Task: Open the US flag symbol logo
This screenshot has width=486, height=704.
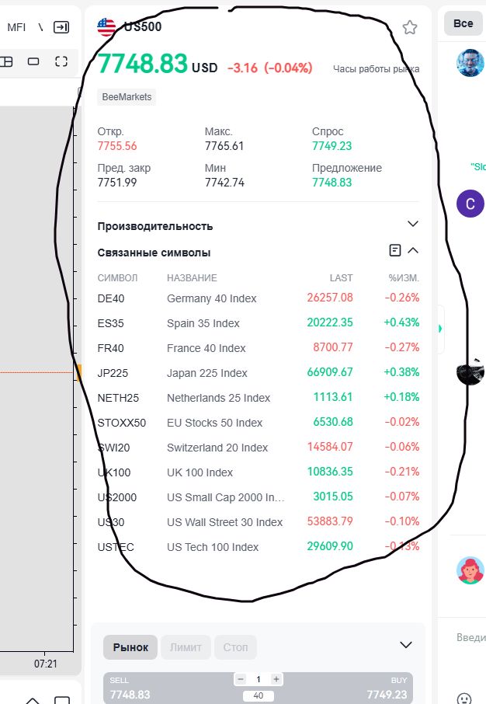Action: [x=106, y=27]
